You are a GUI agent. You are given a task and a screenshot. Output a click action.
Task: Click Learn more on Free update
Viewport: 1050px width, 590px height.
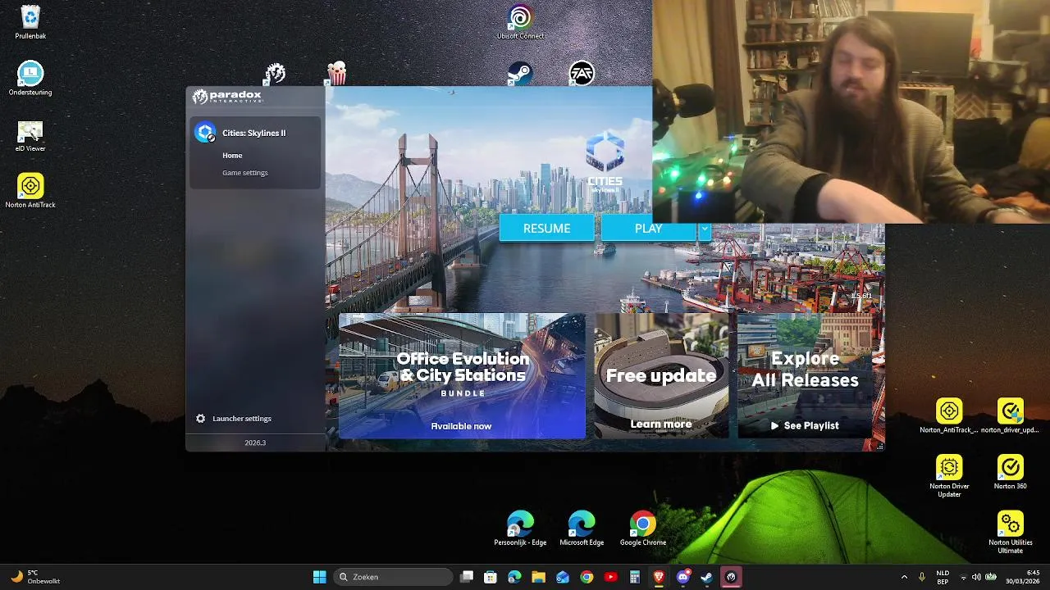coord(661,424)
